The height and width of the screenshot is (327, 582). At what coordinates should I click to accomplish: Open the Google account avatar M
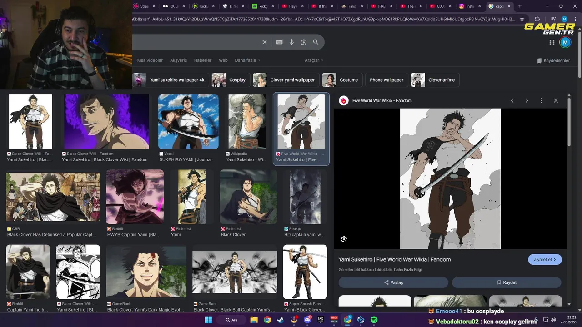(565, 42)
